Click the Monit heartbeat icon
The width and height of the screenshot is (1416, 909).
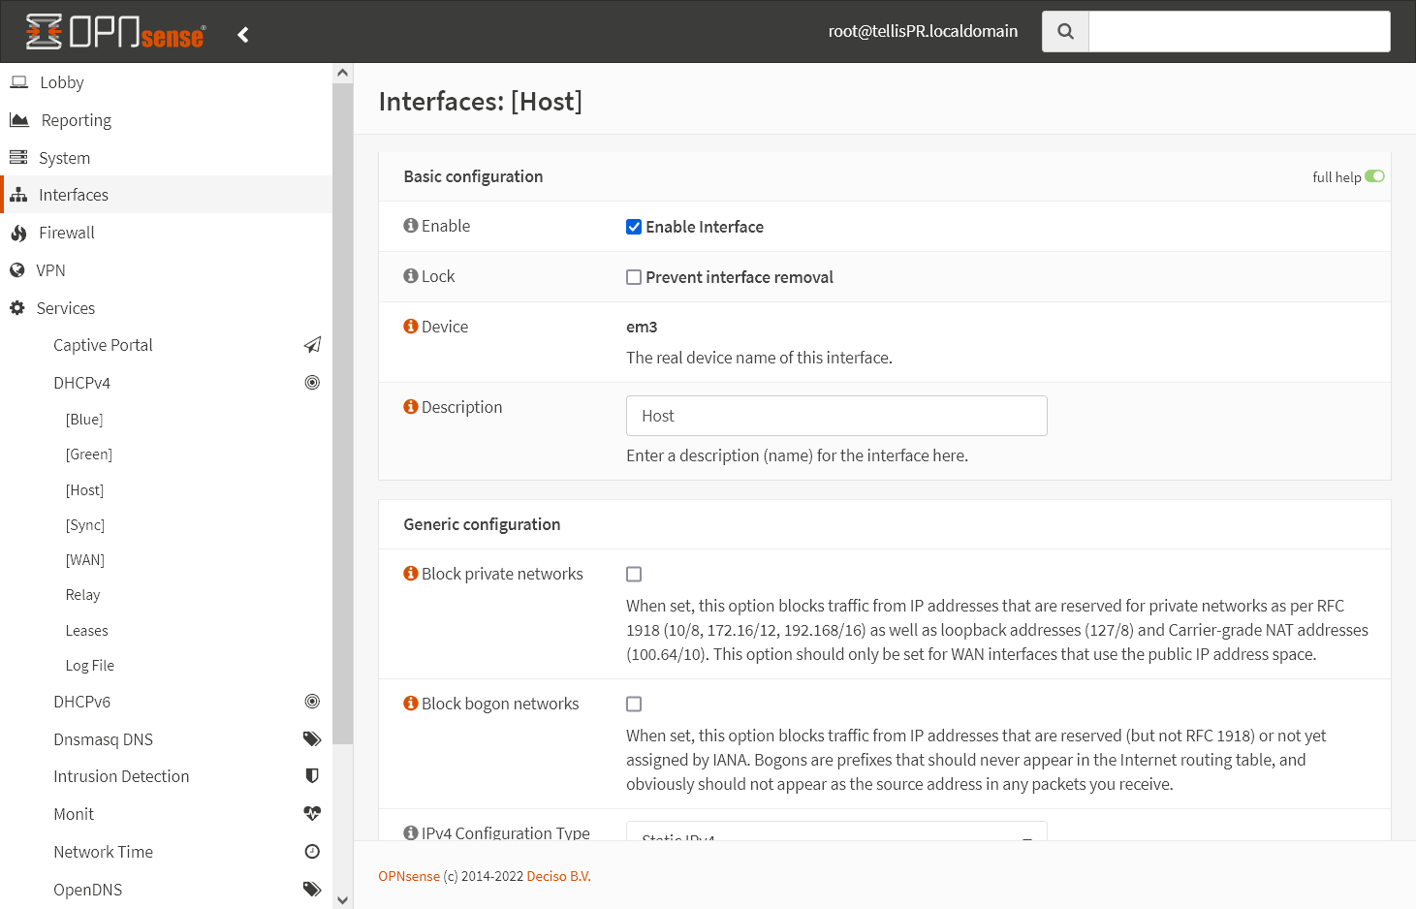pos(312,814)
